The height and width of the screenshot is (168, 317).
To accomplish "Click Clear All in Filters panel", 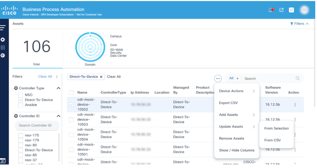I will 45,77.
